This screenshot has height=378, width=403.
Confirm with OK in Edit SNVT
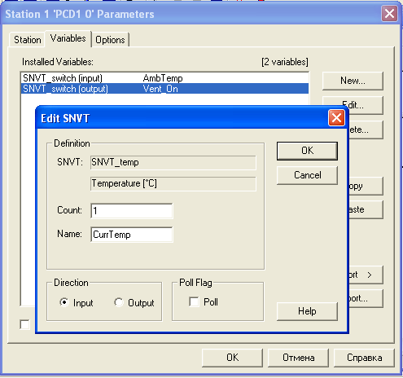[x=307, y=151]
